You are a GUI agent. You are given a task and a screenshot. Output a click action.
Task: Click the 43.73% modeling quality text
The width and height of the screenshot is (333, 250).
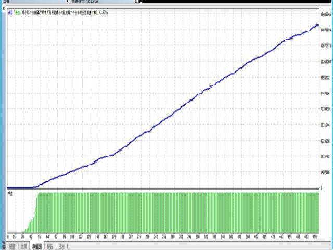coord(104,11)
